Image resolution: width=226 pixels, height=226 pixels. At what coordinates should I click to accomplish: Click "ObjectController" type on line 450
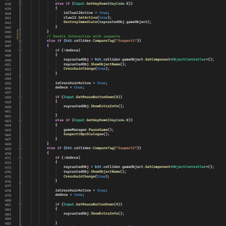tap(189, 60)
